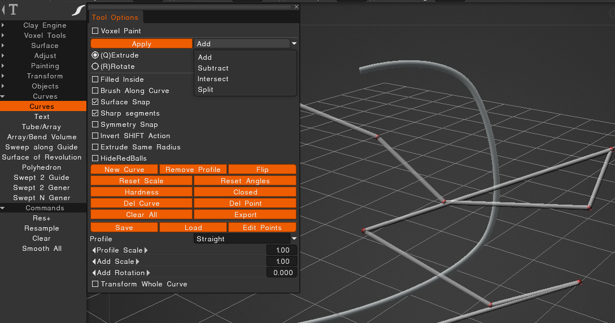The width and height of the screenshot is (615, 323).
Task: Click the Profile Scale value field
Action: coord(281,250)
